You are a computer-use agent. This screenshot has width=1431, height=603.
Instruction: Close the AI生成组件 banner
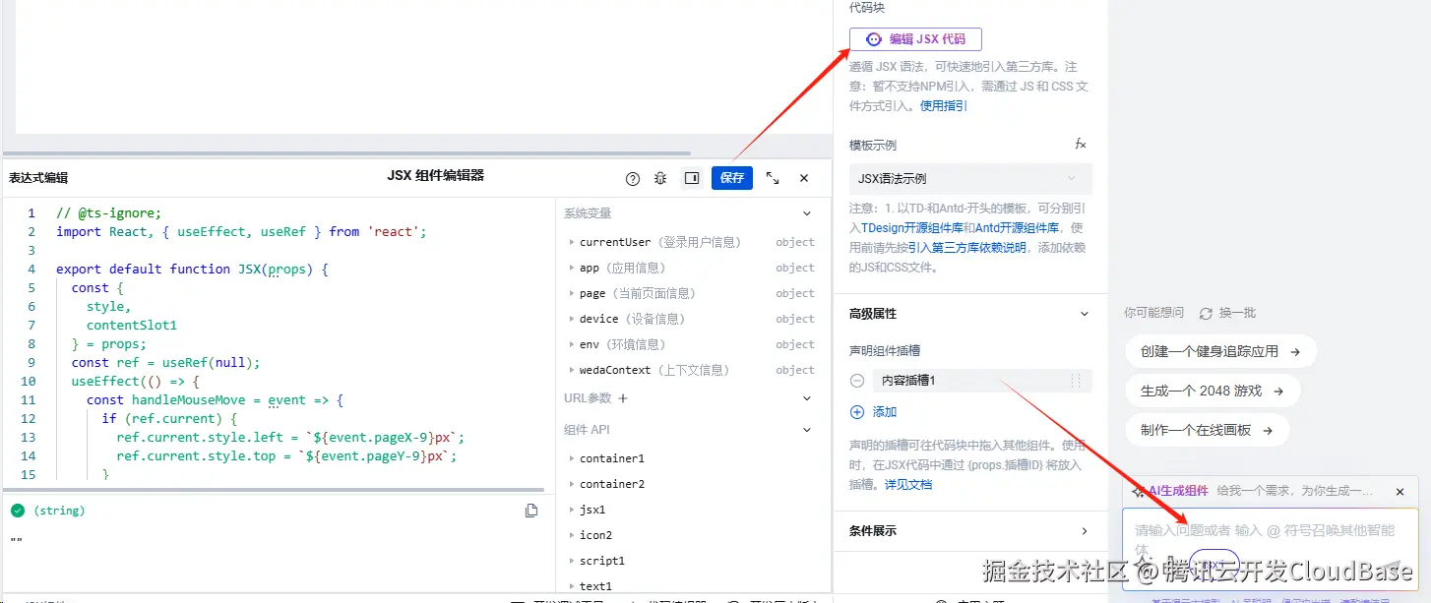pos(1400,492)
